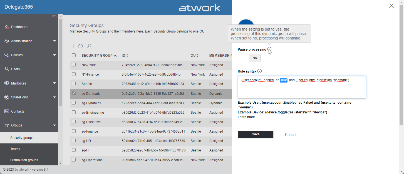The width and height of the screenshot is (404, 174).
Task: Check the sg-Finance group checkbox
Action: [74, 131]
